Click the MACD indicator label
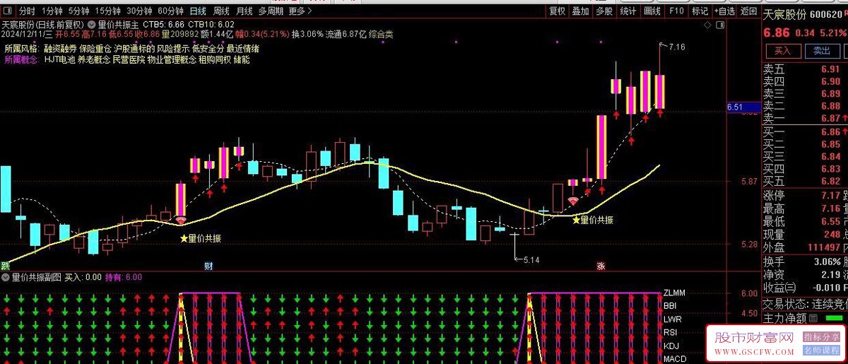 coord(674,359)
